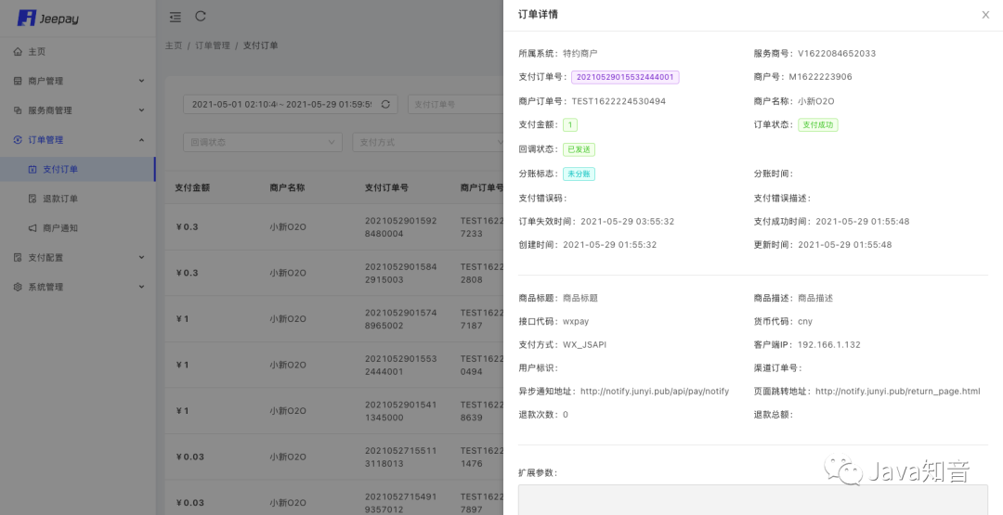Expand the 服务商管理 menu chevron

[141, 110]
